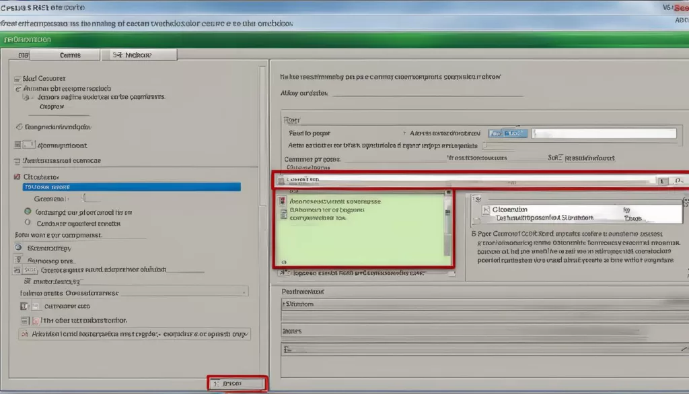Open the wide dropdown in lower left panel

[133, 292]
